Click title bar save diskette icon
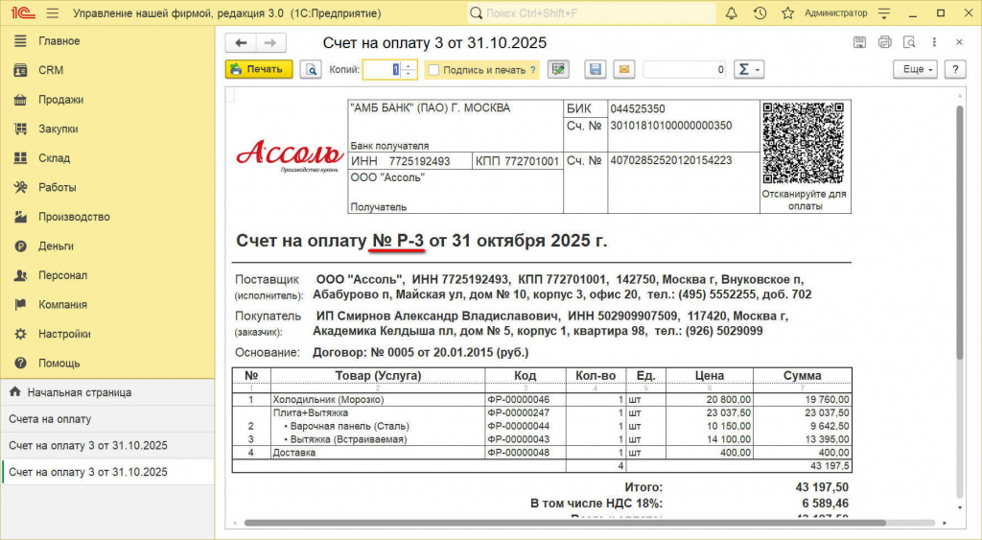Screen dimensions: 982x540 click(860, 42)
